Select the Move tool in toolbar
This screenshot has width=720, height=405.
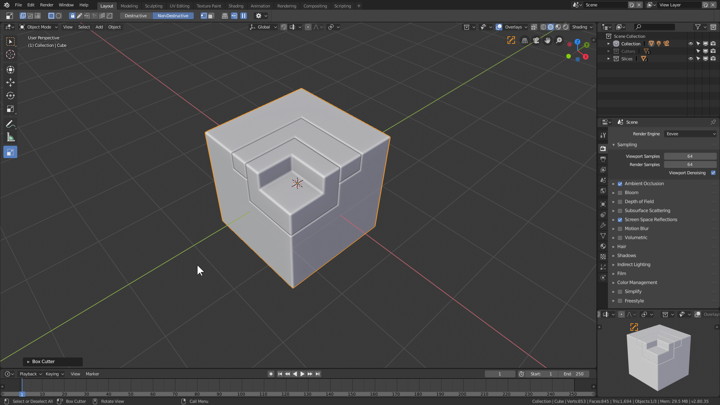pyautogui.click(x=10, y=82)
